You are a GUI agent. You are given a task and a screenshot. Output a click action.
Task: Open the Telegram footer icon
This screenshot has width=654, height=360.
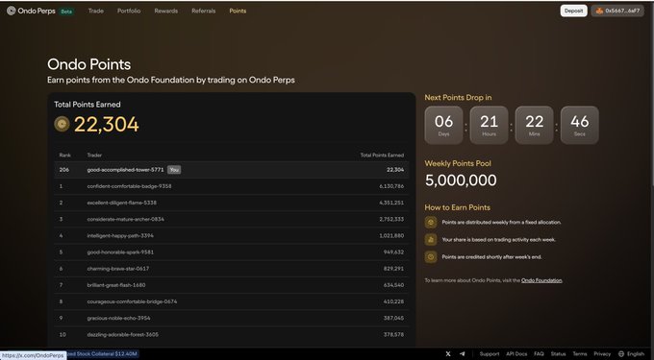[463, 353]
